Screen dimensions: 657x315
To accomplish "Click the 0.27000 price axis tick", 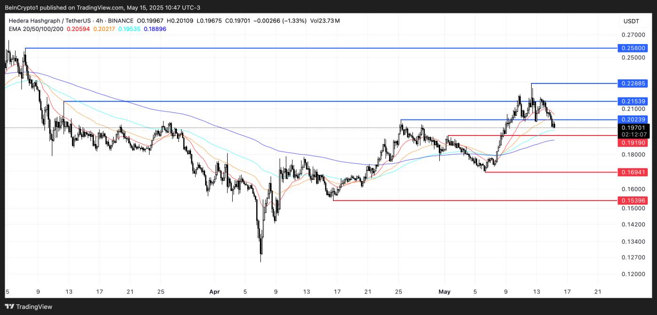I will [x=634, y=35].
